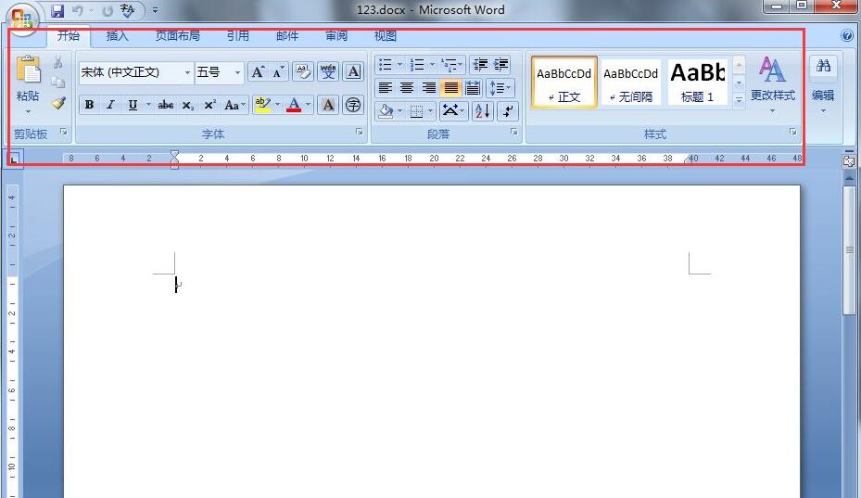Image resolution: width=861 pixels, height=498 pixels.
Task: Justify text alignment
Action: 450,87
